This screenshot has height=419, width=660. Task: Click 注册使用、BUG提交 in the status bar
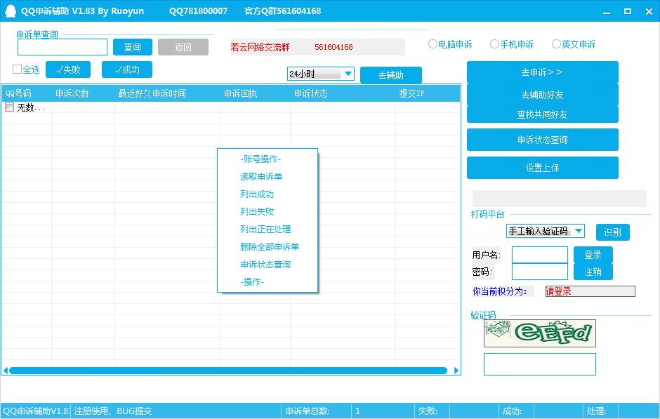113,411
